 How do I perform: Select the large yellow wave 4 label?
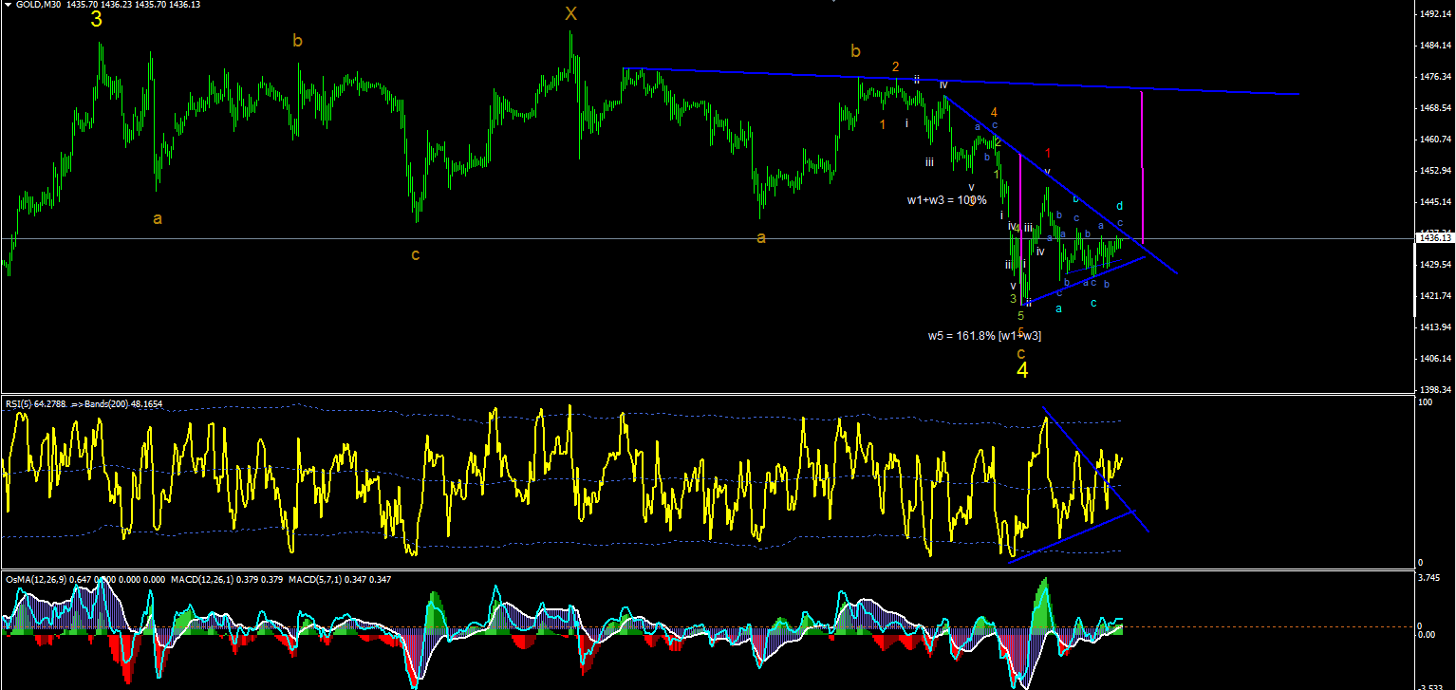click(x=1022, y=370)
